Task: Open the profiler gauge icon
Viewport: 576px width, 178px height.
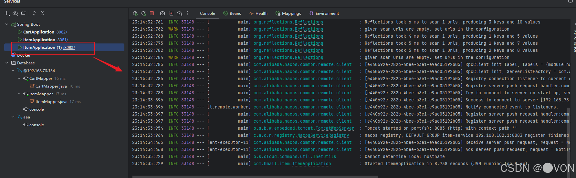Action: pyautogui.click(x=179, y=14)
